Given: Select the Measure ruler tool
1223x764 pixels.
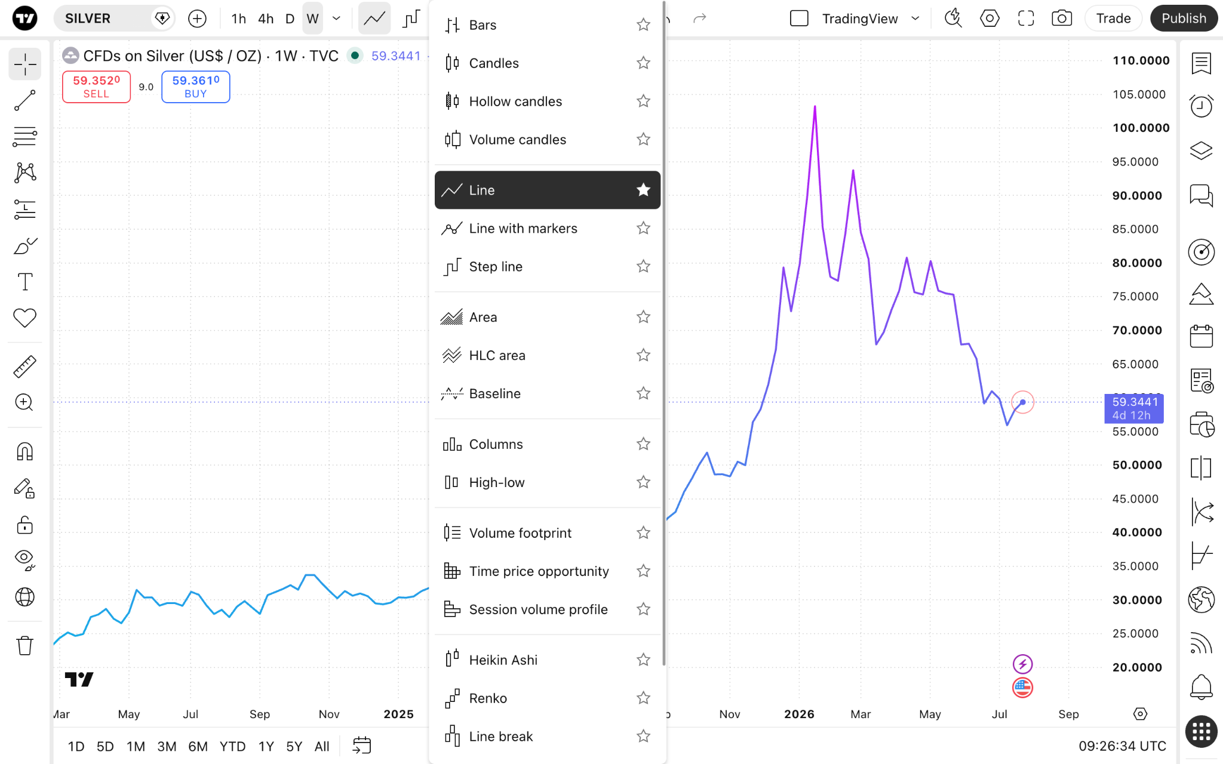Looking at the screenshot, I should point(25,366).
